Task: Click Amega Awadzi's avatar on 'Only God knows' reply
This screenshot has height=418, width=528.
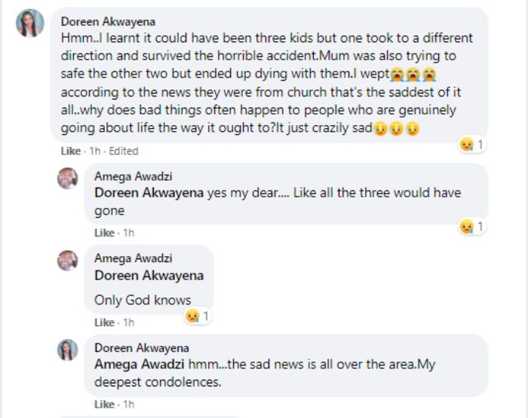Action: 68,261
